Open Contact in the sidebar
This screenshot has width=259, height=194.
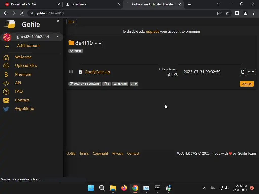pyautogui.click(x=22, y=100)
